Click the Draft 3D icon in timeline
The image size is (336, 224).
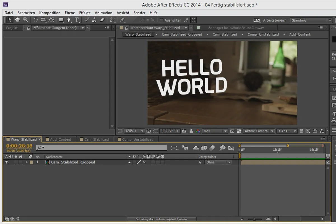(x=185, y=148)
